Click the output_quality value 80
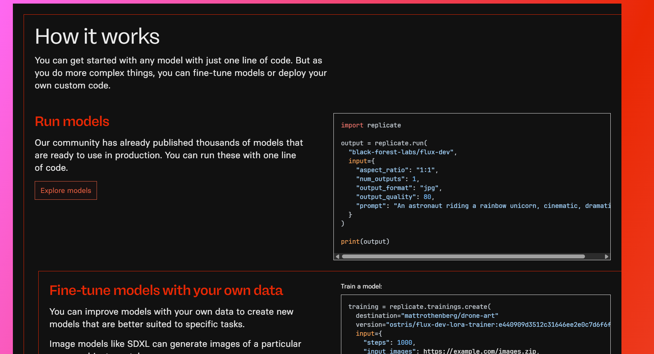The image size is (654, 354). 427,197
